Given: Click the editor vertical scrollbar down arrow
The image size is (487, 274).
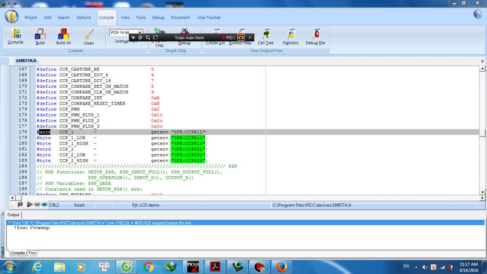Looking at the screenshot, I should (x=483, y=192).
